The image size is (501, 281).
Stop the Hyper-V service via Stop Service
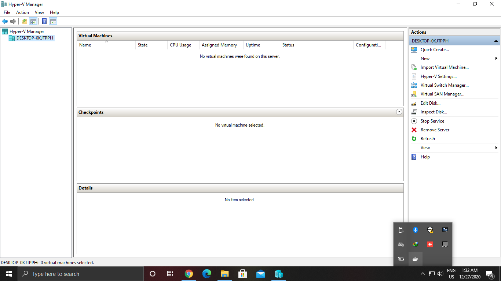[x=432, y=121]
